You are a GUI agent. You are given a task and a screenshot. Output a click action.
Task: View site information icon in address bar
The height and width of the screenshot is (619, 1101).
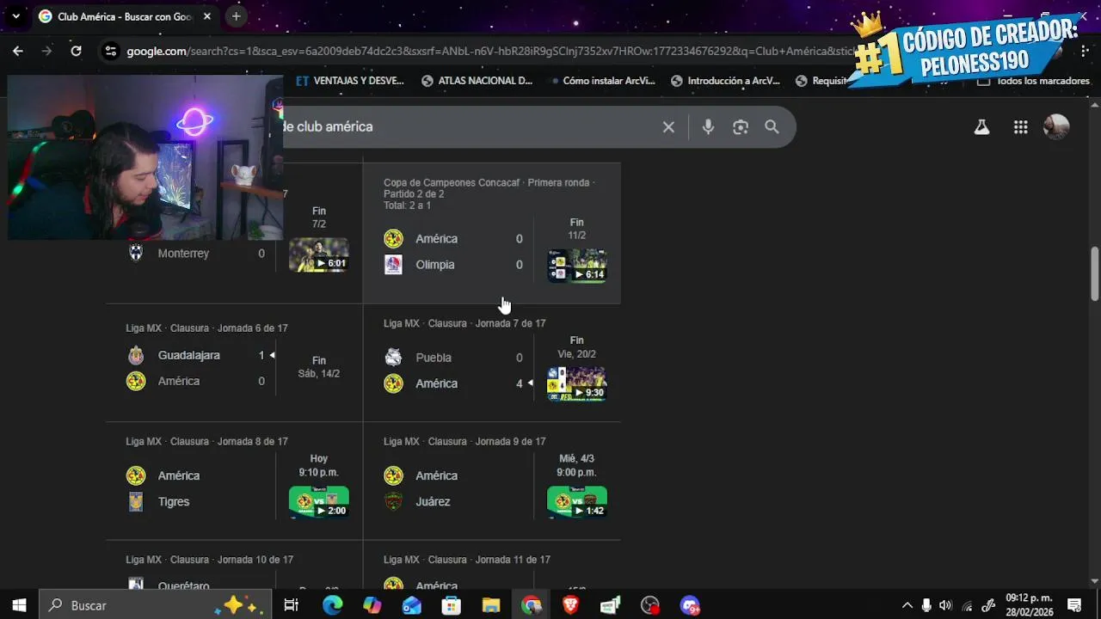(110, 51)
